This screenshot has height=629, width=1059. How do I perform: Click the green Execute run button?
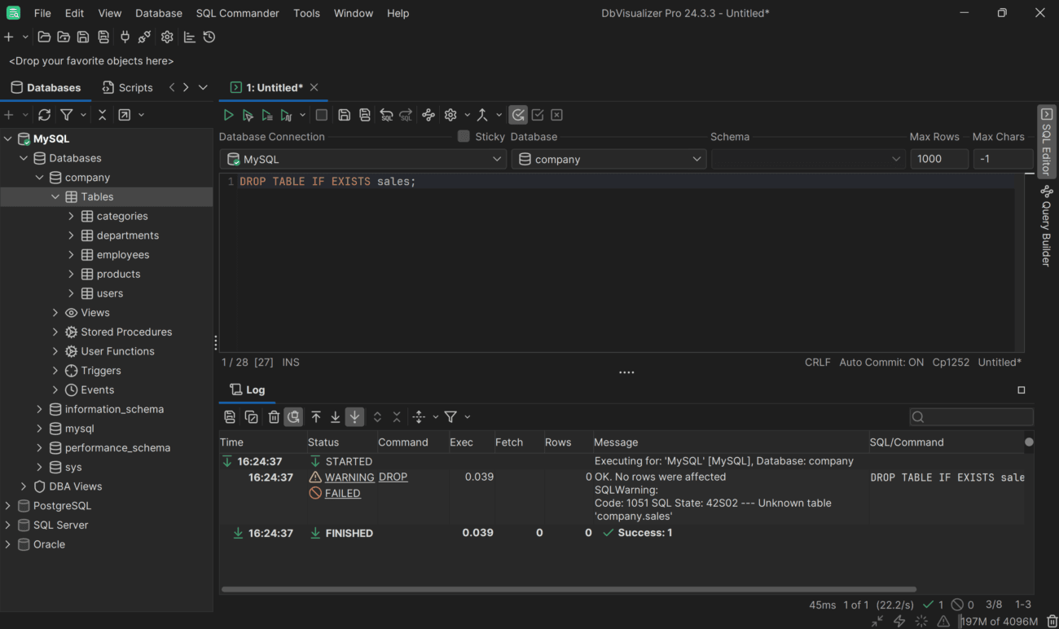click(x=229, y=115)
